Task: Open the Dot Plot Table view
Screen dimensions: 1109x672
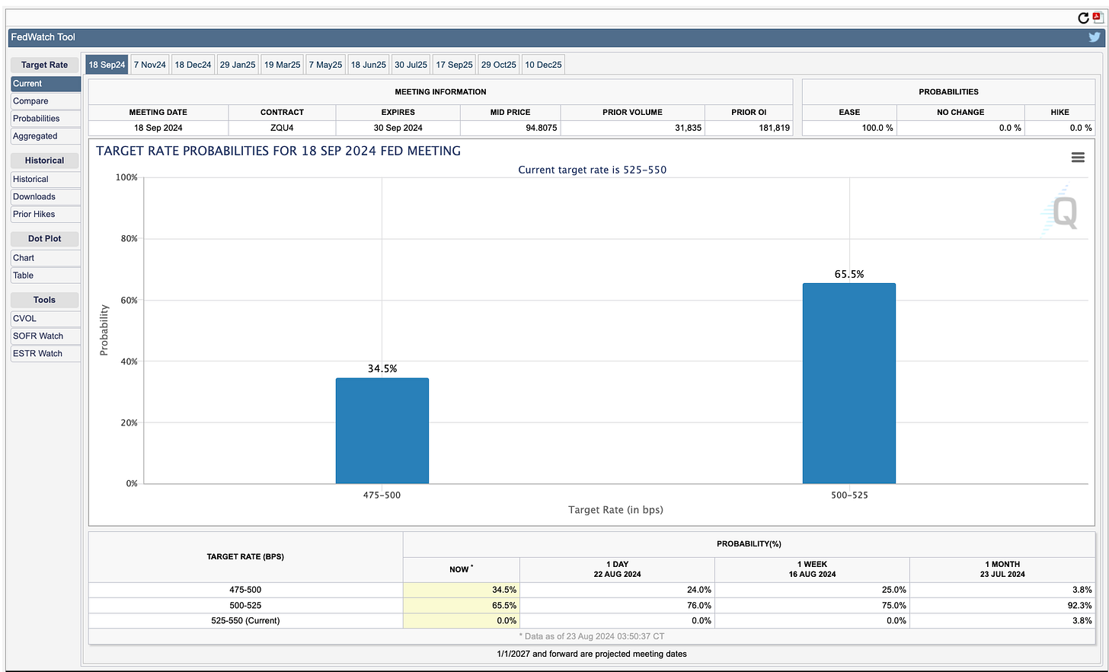Action: tap(46, 275)
